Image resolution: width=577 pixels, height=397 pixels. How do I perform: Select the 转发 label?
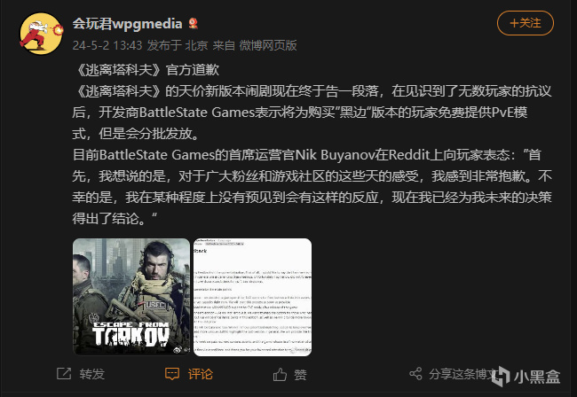coord(92,374)
